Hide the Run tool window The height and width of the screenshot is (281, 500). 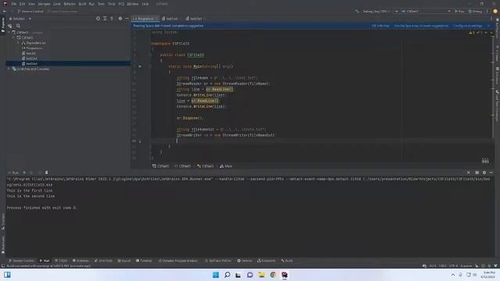pyautogui.click(x=491, y=173)
